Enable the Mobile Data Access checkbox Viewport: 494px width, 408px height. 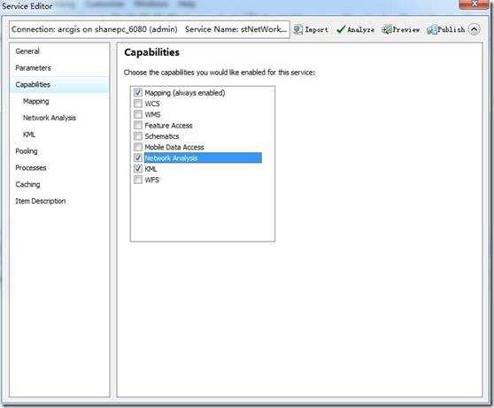click(138, 147)
